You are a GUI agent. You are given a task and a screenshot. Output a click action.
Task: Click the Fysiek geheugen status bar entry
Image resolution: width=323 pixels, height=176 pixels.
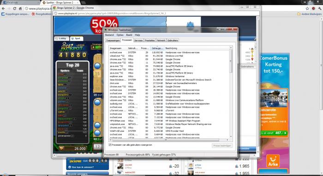[164, 155]
